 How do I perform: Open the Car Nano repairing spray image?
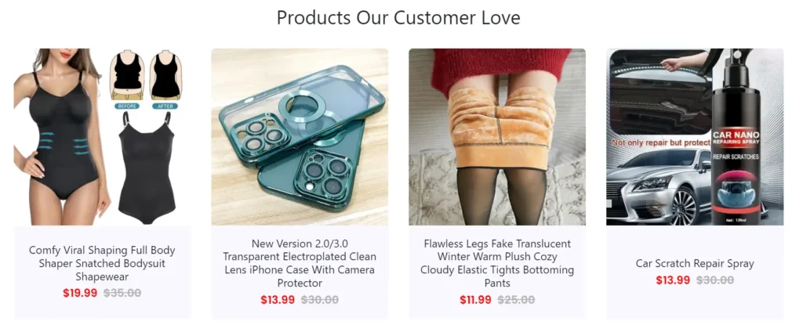pos(695,136)
